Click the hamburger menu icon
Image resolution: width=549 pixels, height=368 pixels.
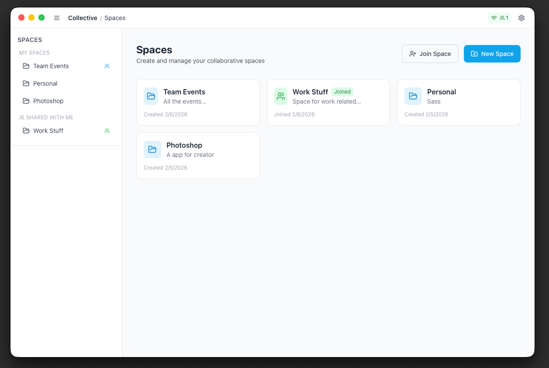click(57, 18)
